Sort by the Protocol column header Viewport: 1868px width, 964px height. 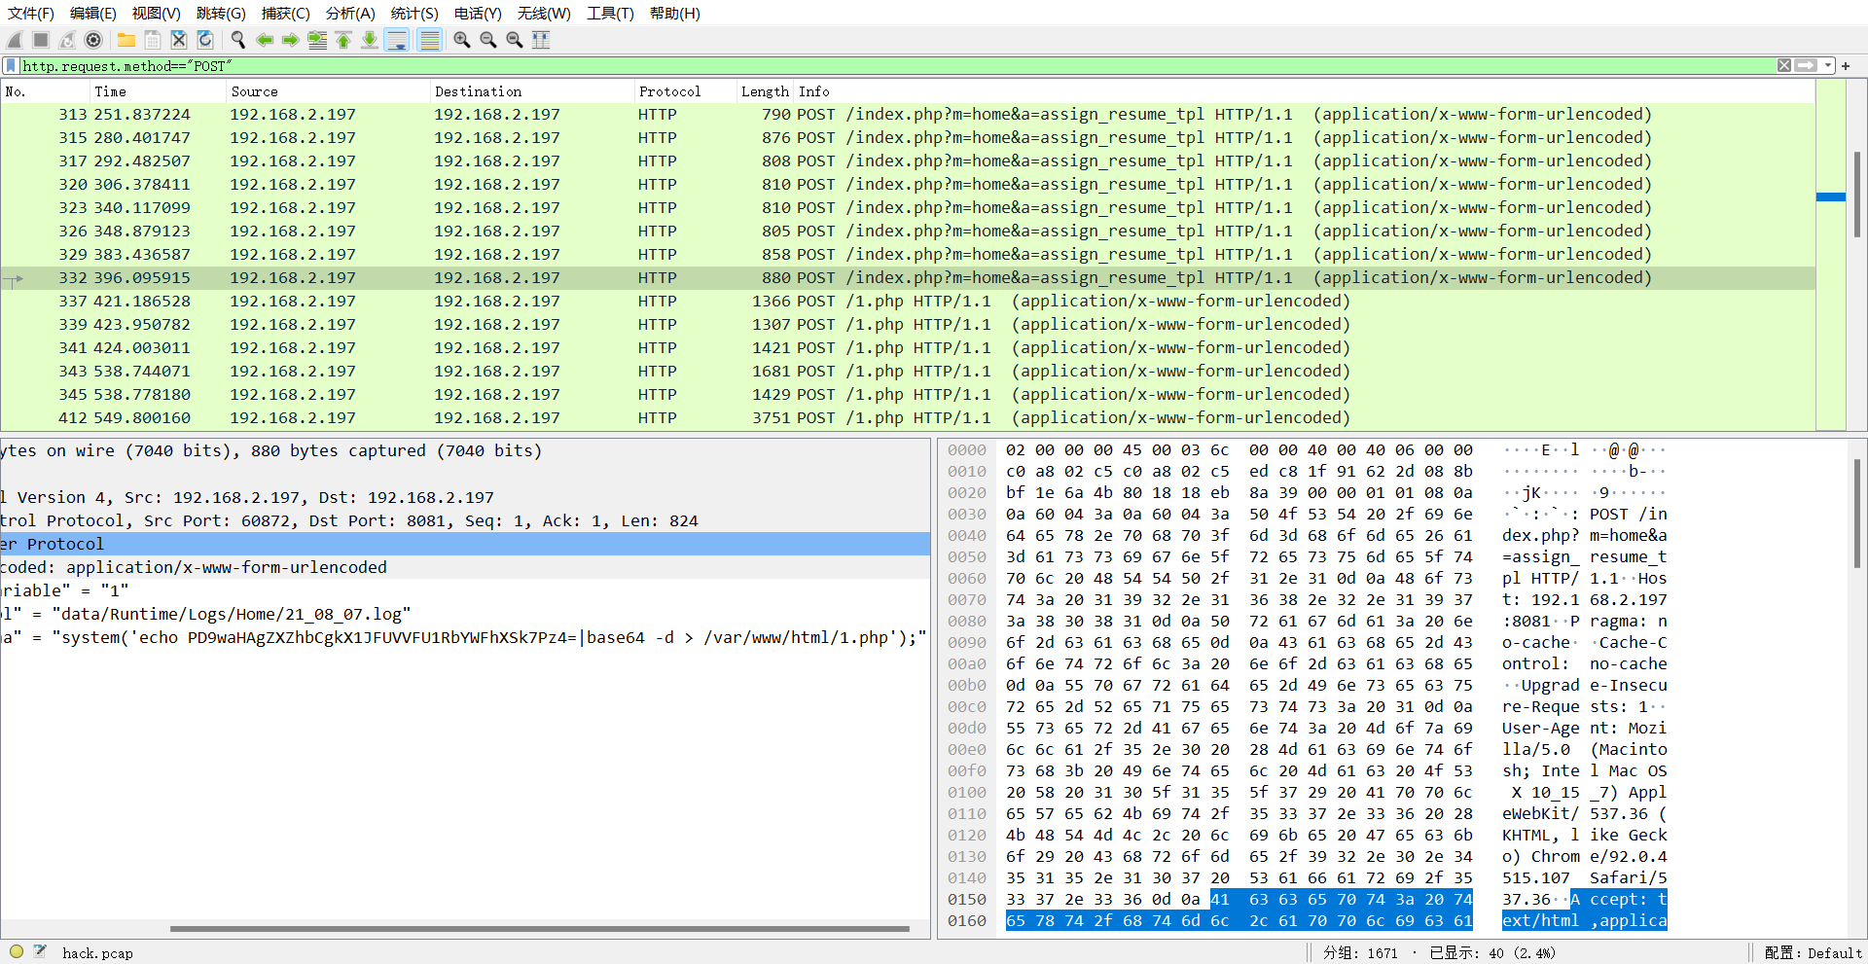[x=685, y=91]
